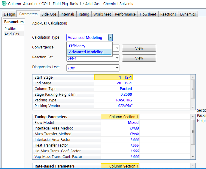Select the End Stage value 20__TS-1
Viewport: 206px width, 169px height.
tap(114, 83)
